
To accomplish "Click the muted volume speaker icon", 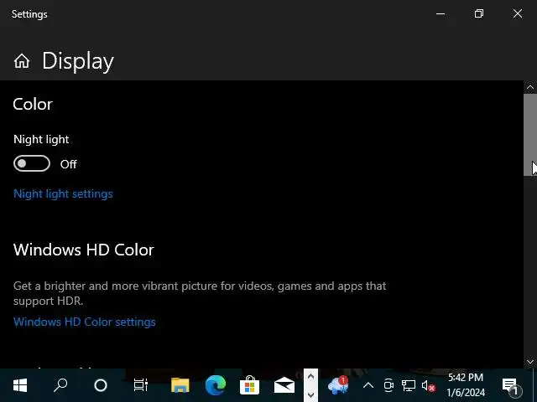I will click(x=429, y=386).
